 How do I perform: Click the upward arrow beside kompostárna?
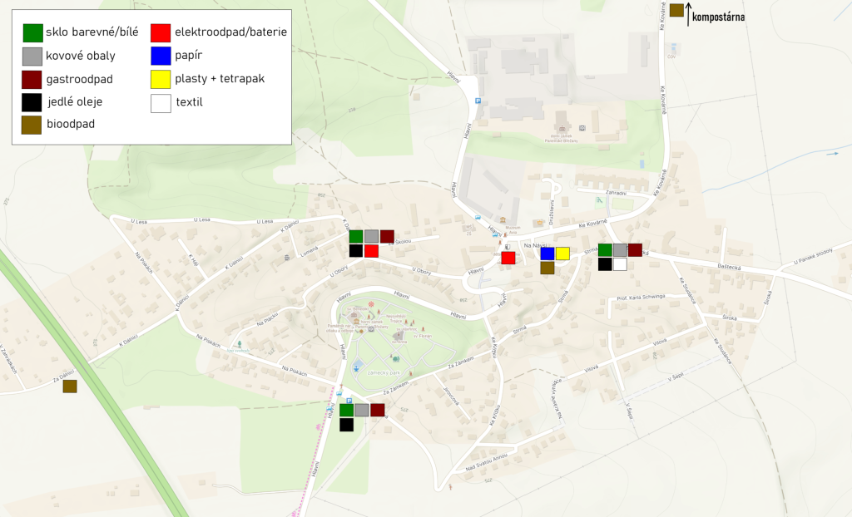pyautogui.click(x=689, y=14)
